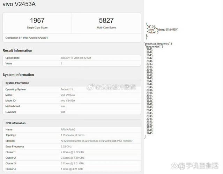
Task: Select the Model row's 'vivo V2453A' value
Action: (x=68, y=95)
